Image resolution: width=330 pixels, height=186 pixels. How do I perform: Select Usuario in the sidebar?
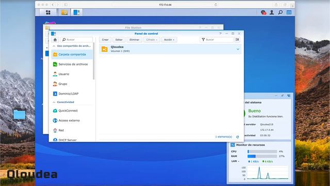click(72, 74)
